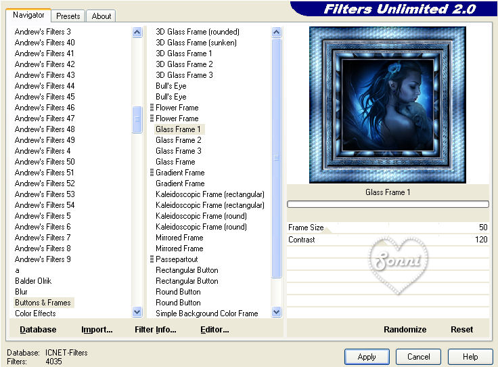Select the category named a
The width and height of the screenshot is (498, 367).
[17, 270]
